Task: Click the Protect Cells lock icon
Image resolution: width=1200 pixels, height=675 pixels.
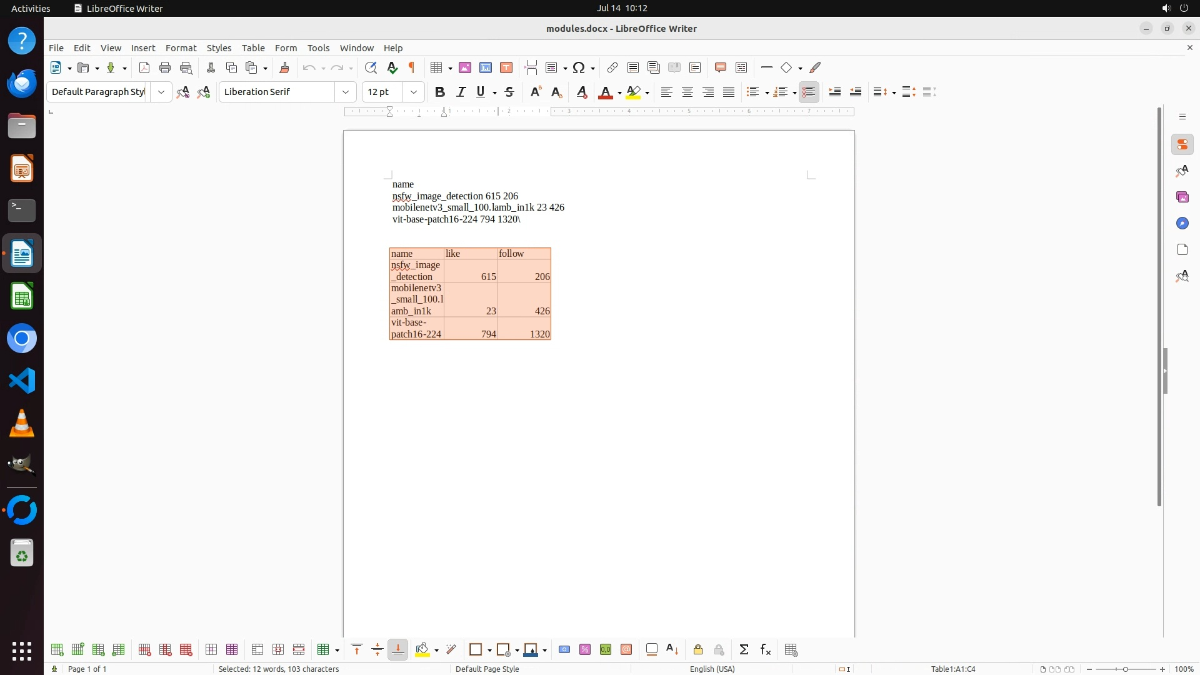Action: coord(698,650)
